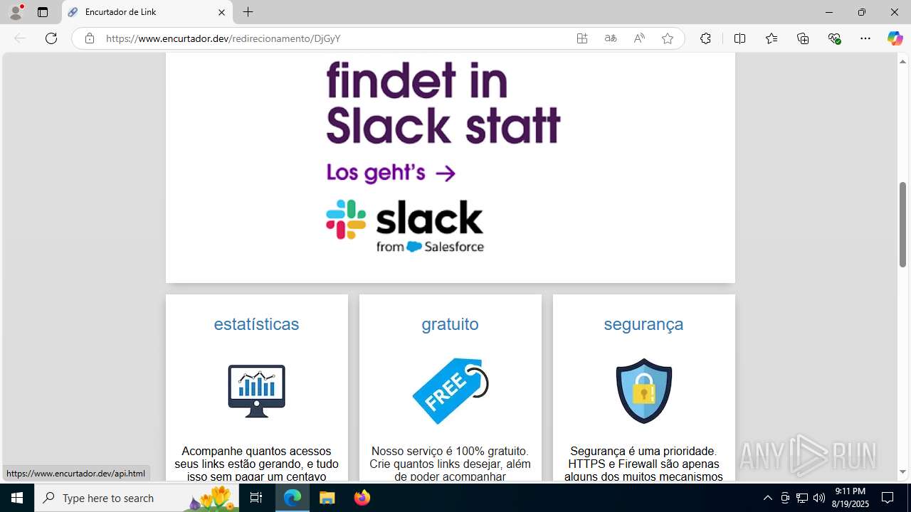Launch Firefox from the taskbar
Viewport: 911px width, 512px height.
point(362,498)
